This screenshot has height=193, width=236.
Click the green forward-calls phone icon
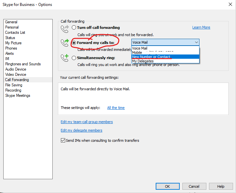[65, 43]
